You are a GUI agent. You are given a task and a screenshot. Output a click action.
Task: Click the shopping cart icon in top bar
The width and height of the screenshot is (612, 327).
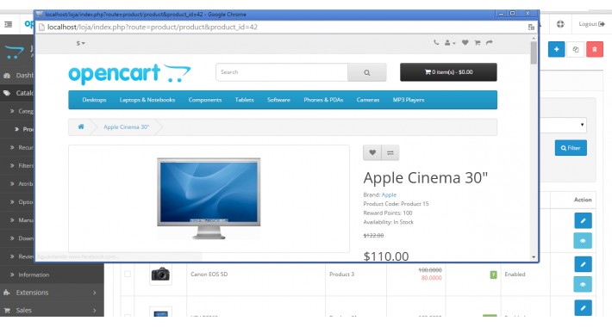477,42
